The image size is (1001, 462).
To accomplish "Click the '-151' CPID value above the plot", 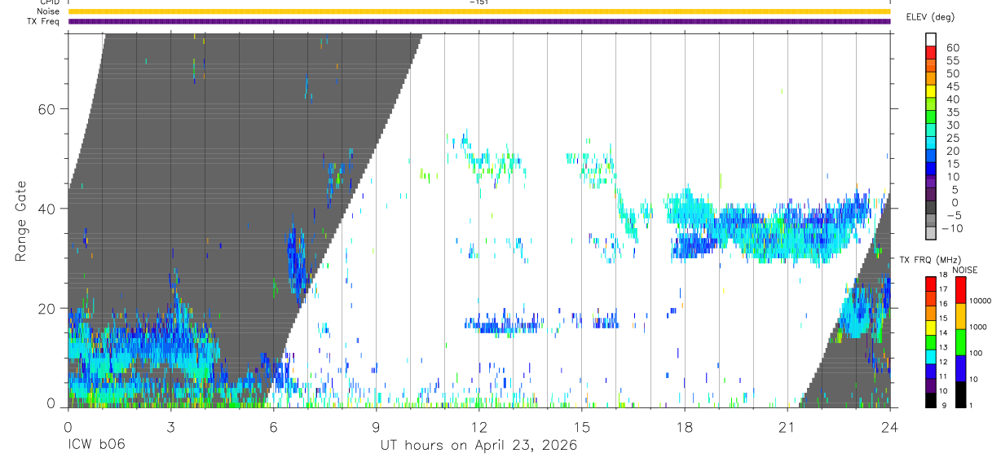I will pyautogui.click(x=478, y=2).
